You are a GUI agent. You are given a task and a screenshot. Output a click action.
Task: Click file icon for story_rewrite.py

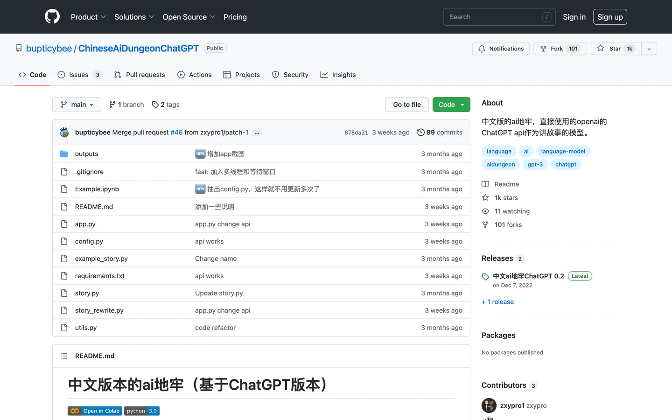point(64,310)
